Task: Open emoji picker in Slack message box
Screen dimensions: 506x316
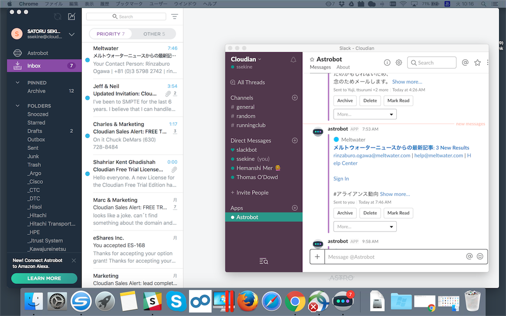Action: pos(480,256)
